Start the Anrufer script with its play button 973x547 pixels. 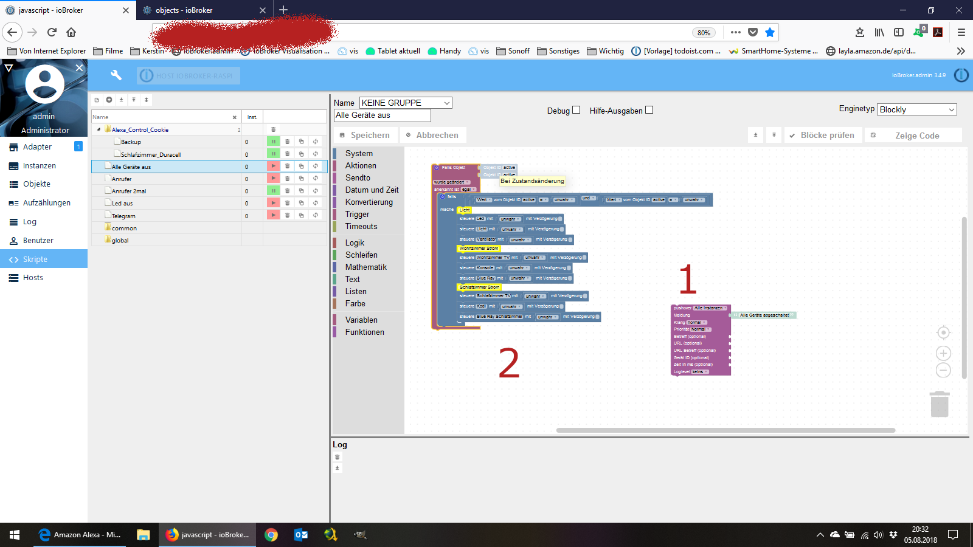[x=274, y=179]
